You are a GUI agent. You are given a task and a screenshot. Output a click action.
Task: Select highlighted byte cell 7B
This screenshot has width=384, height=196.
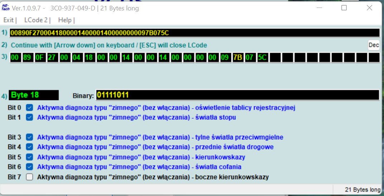pos(238,58)
